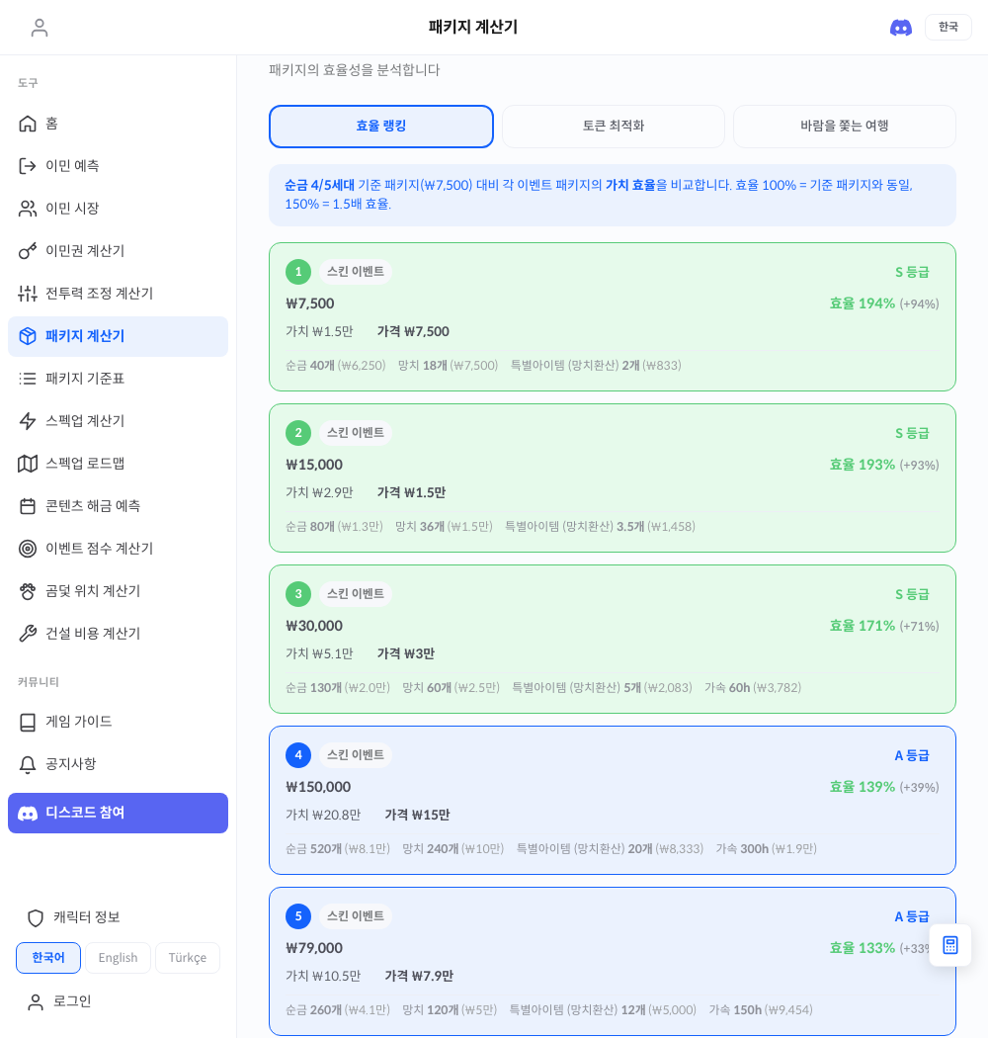The width and height of the screenshot is (988, 1038).
Task: Switch language to English
Action: pos(118,958)
